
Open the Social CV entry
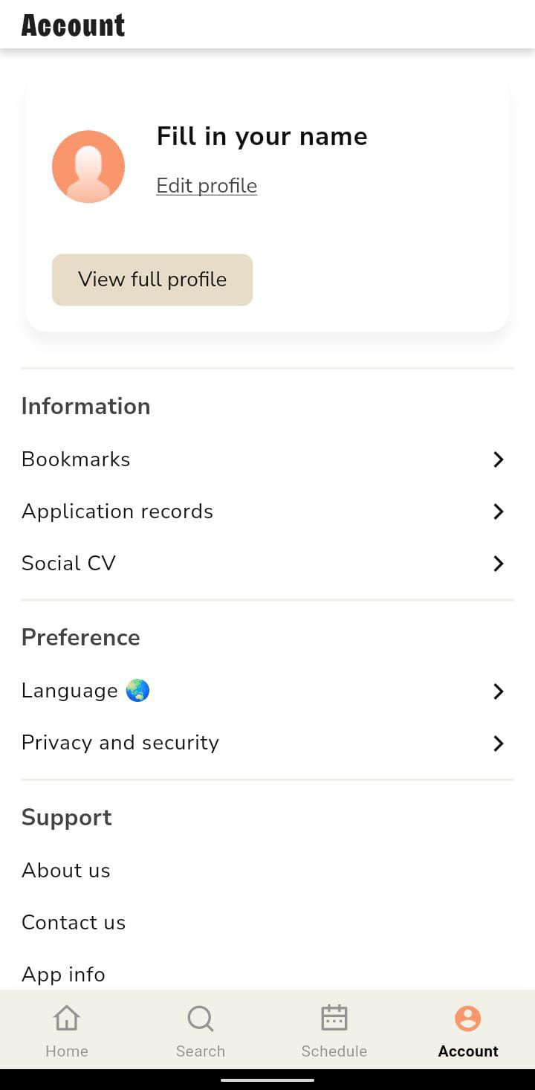[x=69, y=564]
